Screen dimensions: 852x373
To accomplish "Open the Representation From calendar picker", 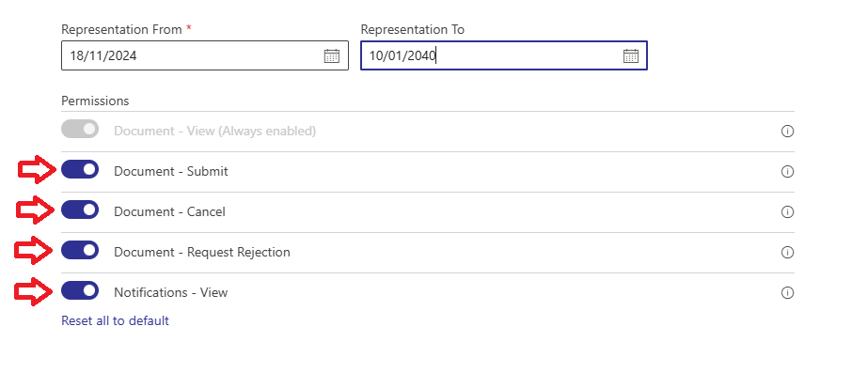I will click(331, 55).
